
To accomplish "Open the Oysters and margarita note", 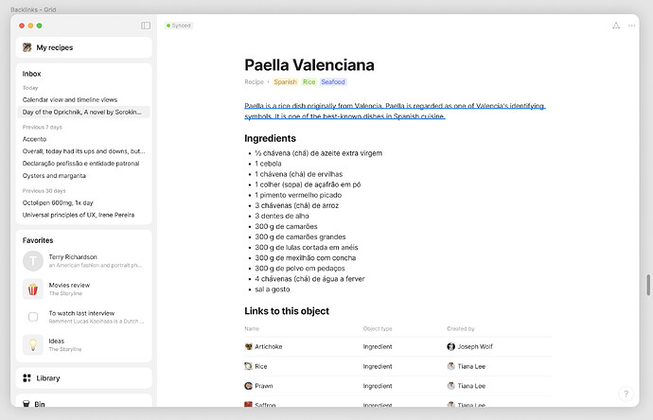I will (54, 176).
